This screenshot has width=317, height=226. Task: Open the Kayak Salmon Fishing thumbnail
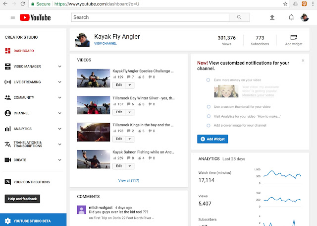94,159
